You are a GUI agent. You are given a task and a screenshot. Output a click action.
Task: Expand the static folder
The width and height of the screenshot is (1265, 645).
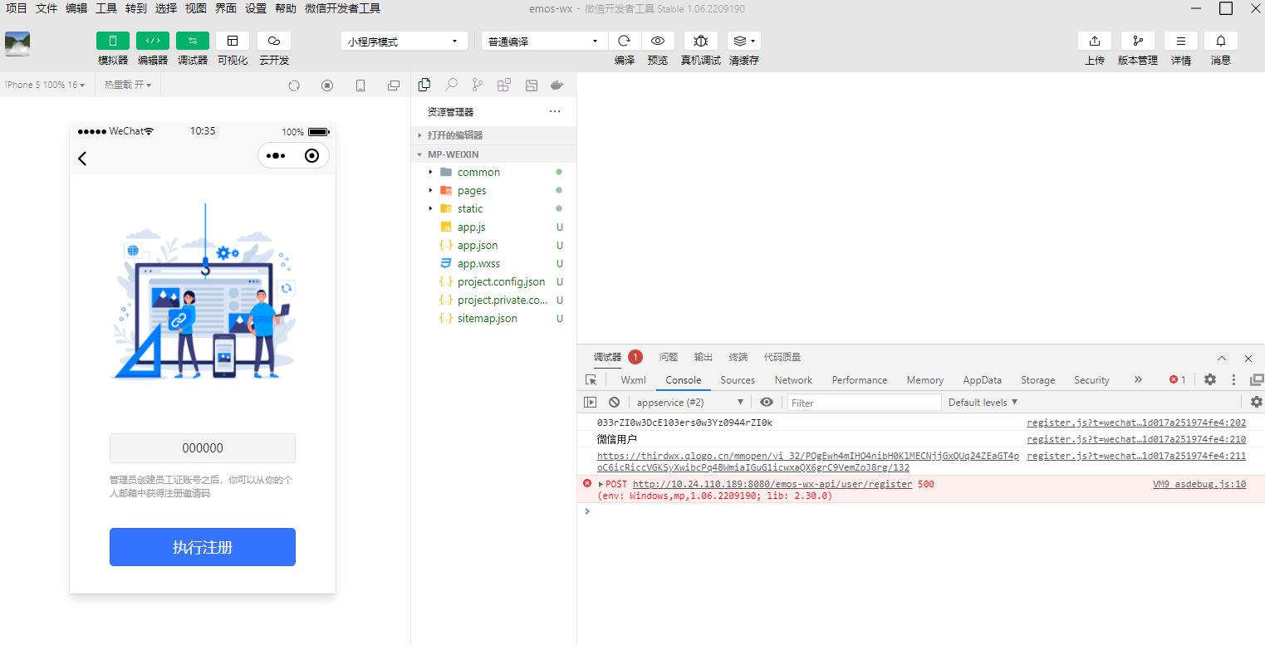click(430, 208)
